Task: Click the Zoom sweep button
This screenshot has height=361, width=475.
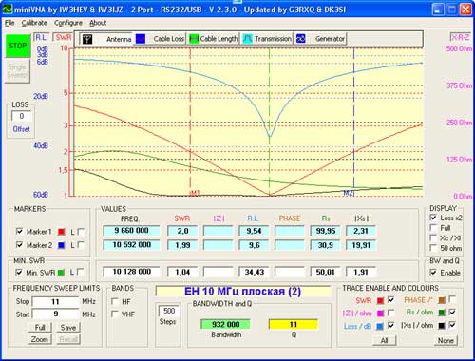Action: [40, 339]
